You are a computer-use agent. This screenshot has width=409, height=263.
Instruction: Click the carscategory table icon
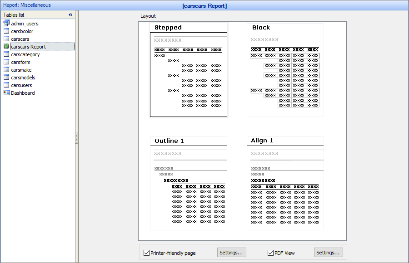pyautogui.click(x=6, y=54)
